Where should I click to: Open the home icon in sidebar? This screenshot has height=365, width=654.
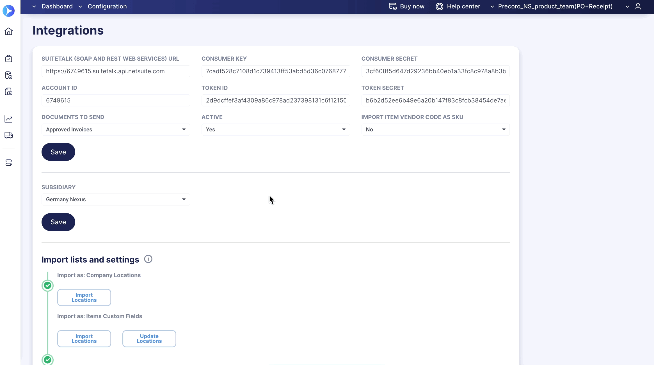click(9, 31)
